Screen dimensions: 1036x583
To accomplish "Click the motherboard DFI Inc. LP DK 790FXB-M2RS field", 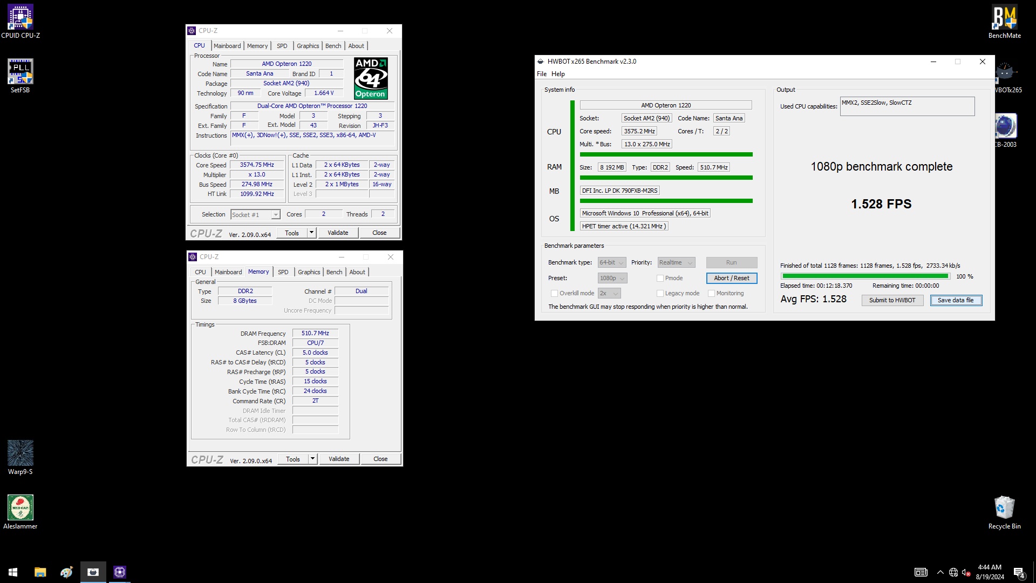I will 619,191.
